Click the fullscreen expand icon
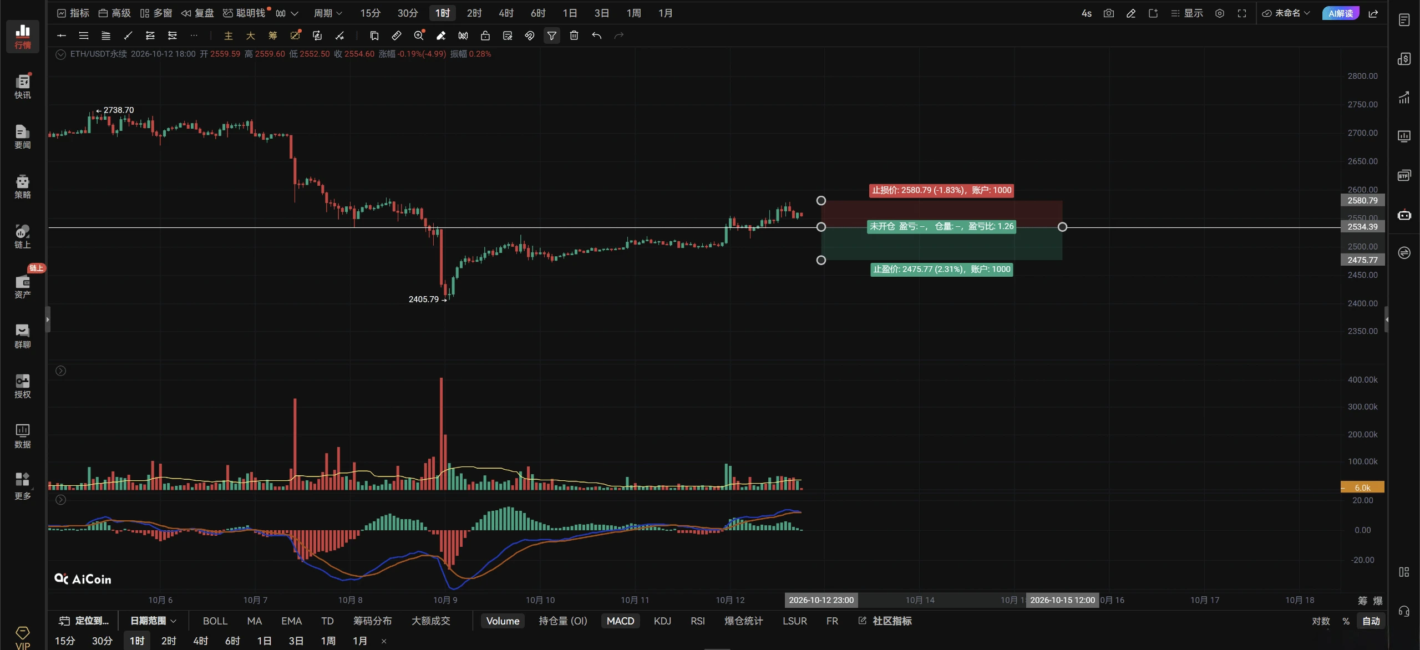 1242,13
